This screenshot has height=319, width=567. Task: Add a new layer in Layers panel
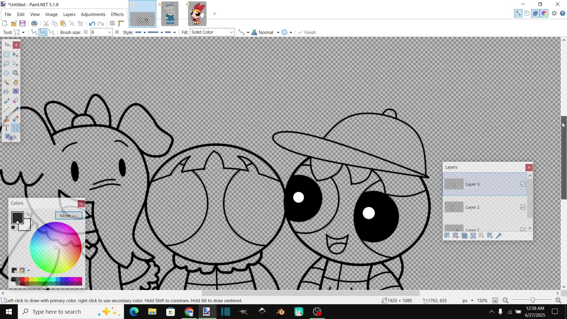(447, 236)
